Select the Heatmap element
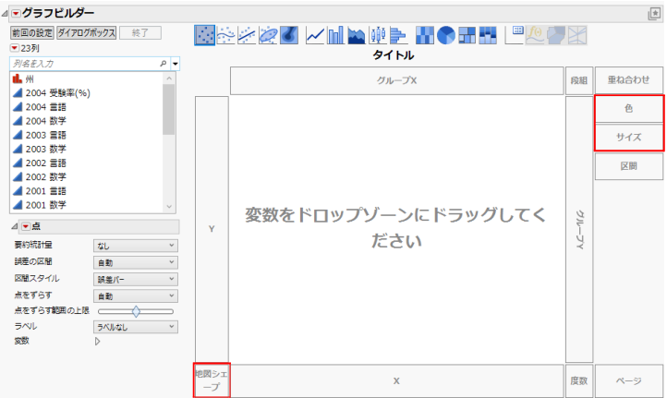 tap(425, 35)
